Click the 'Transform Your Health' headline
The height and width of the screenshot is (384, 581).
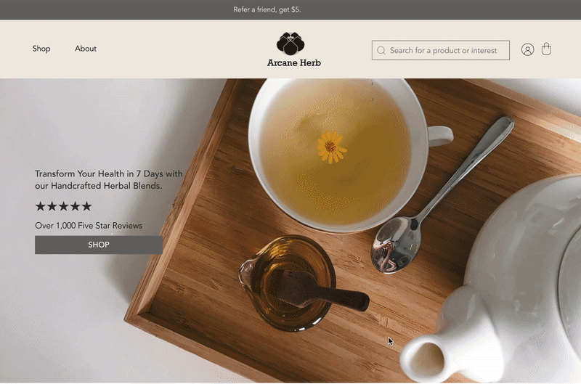tap(108, 179)
